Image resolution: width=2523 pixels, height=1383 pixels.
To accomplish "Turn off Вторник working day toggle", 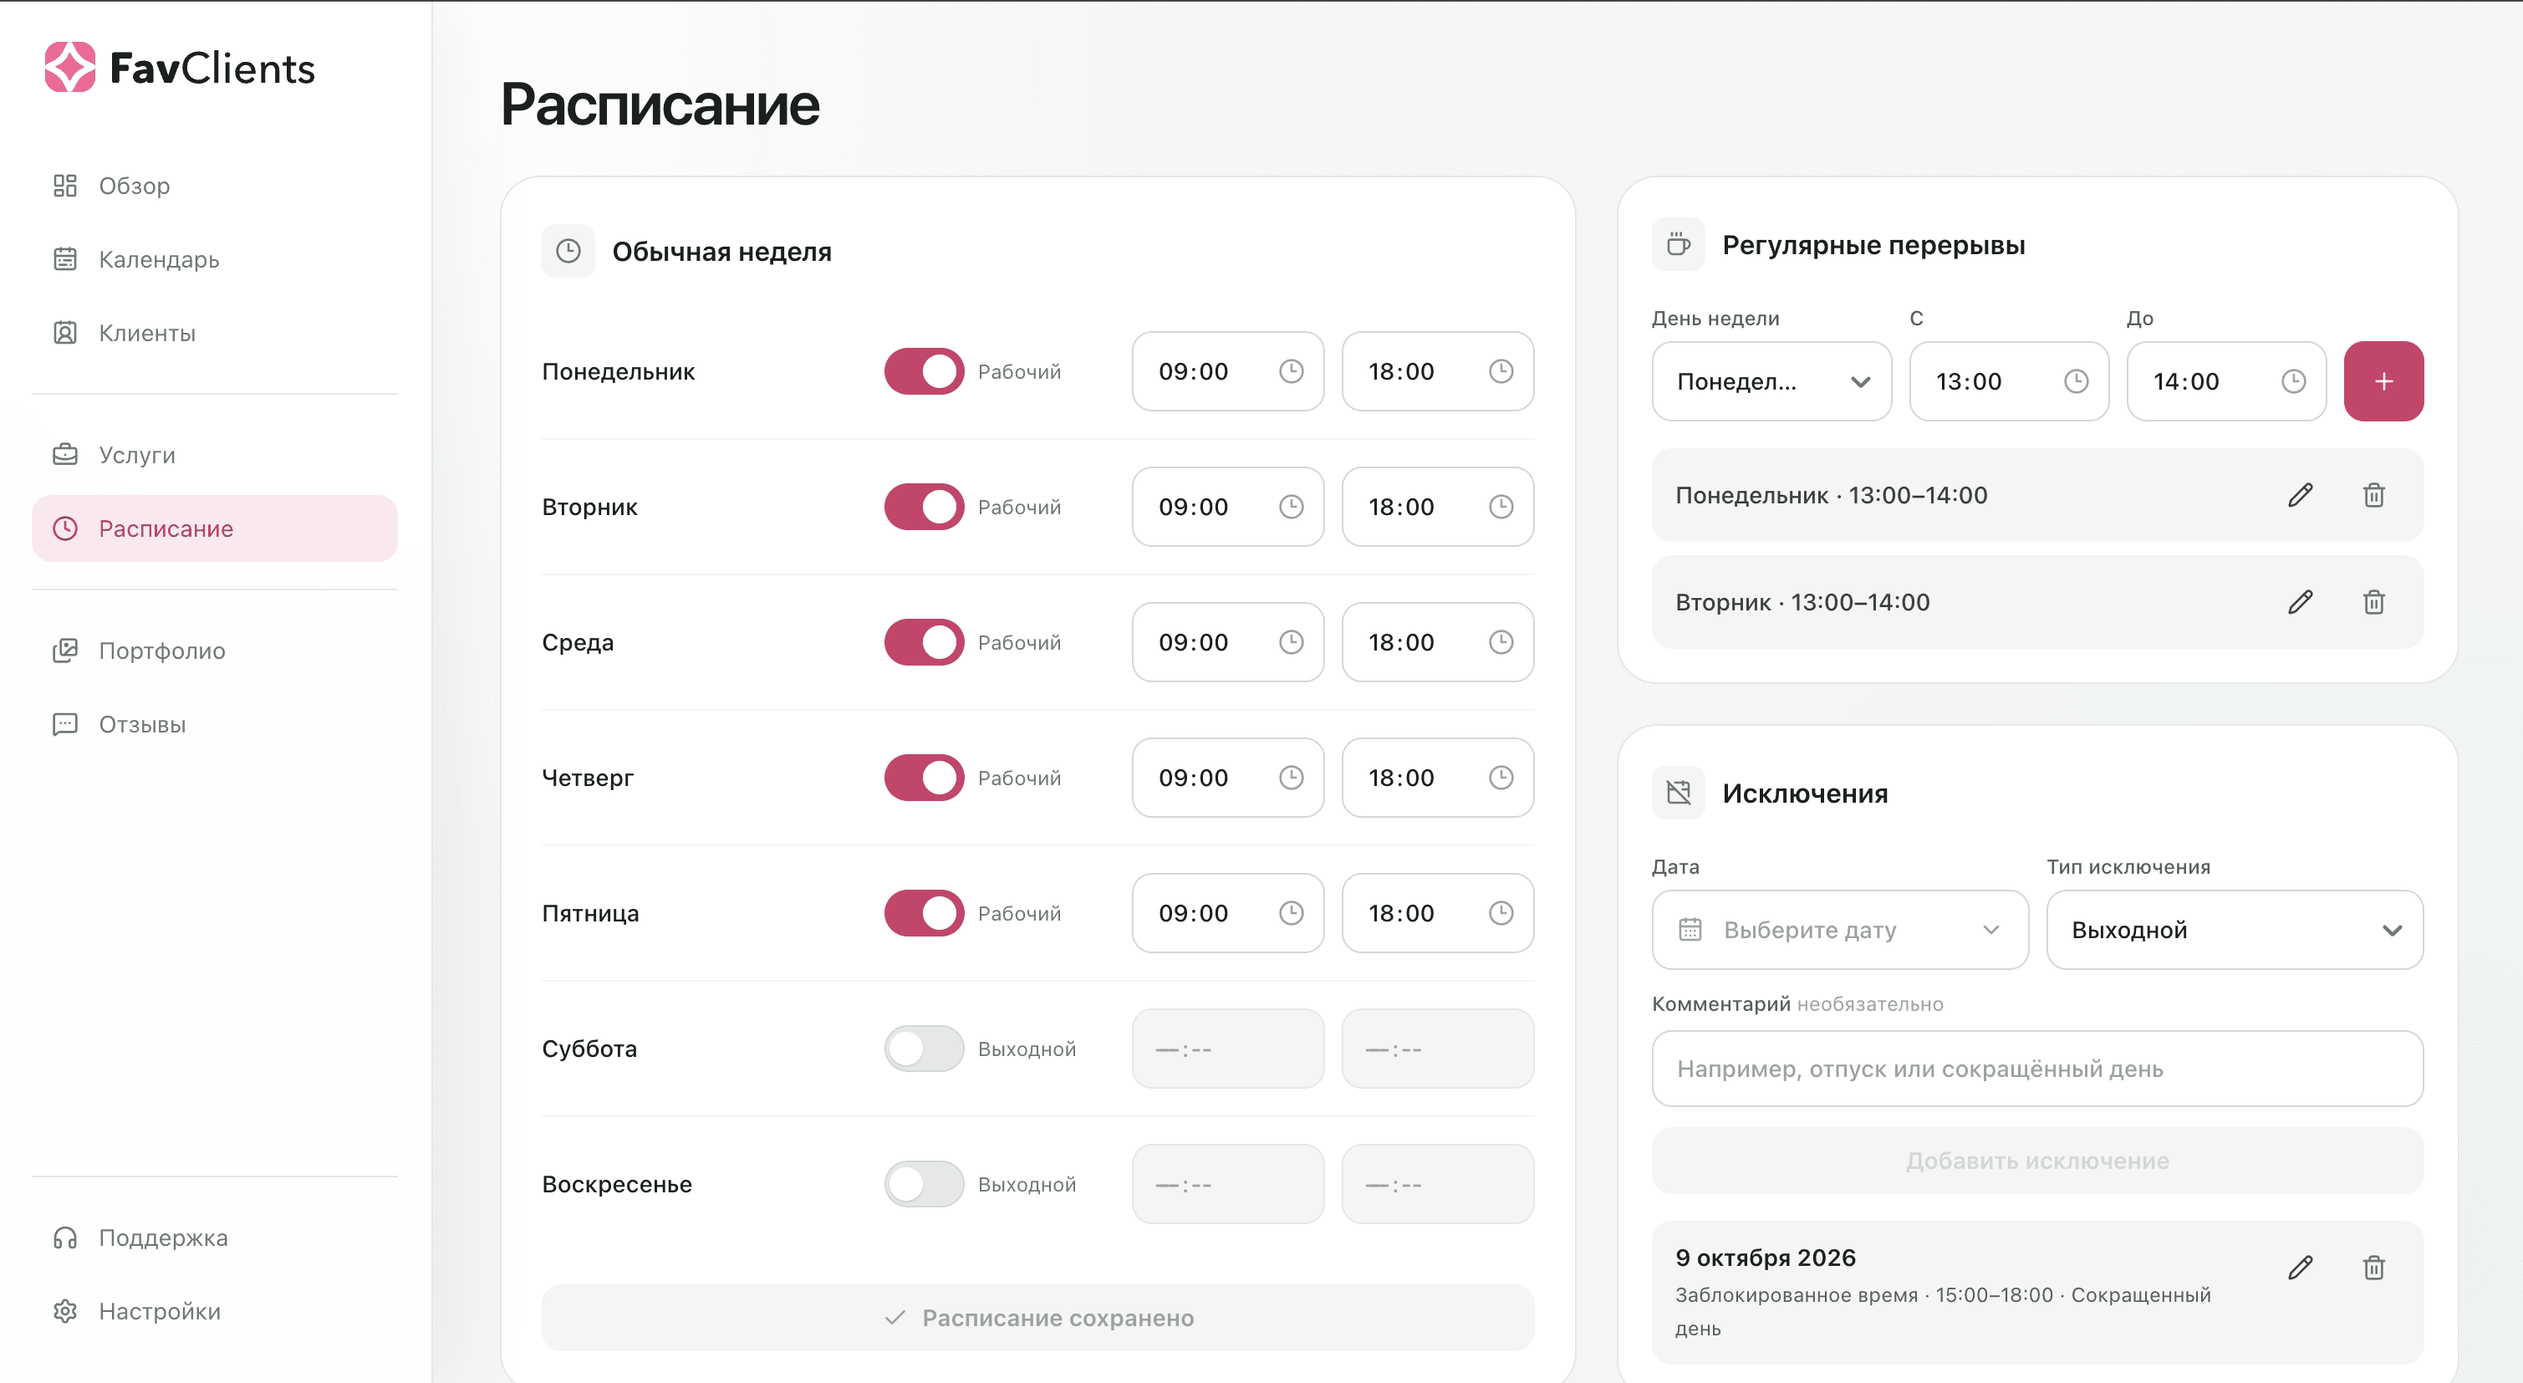I will pyautogui.click(x=924, y=507).
